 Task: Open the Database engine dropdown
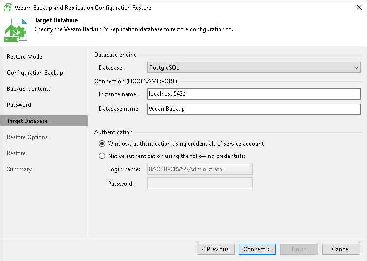click(254, 68)
